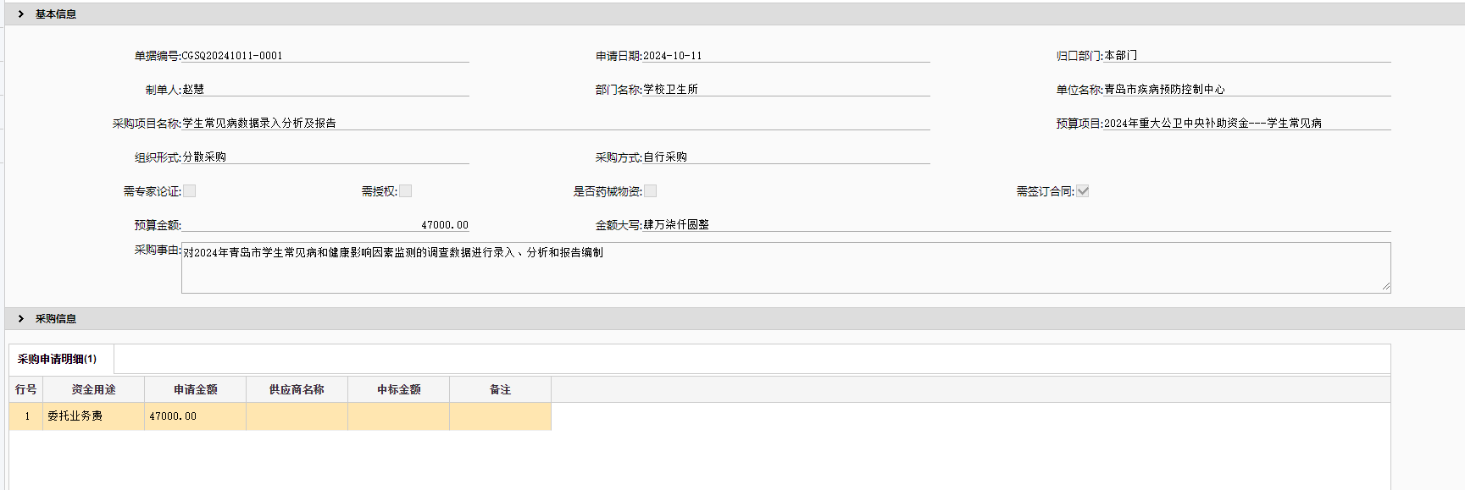Image resolution: width=1465 pixels, height=490 pixels.
Task: Collapse the 基本信息 section chevron
Action: (21, 14)
